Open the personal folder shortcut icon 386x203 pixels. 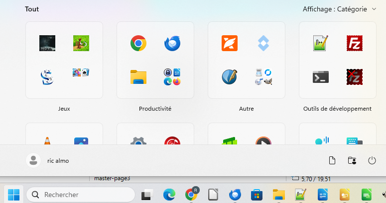pyautogui.click(x=352, y=160)
